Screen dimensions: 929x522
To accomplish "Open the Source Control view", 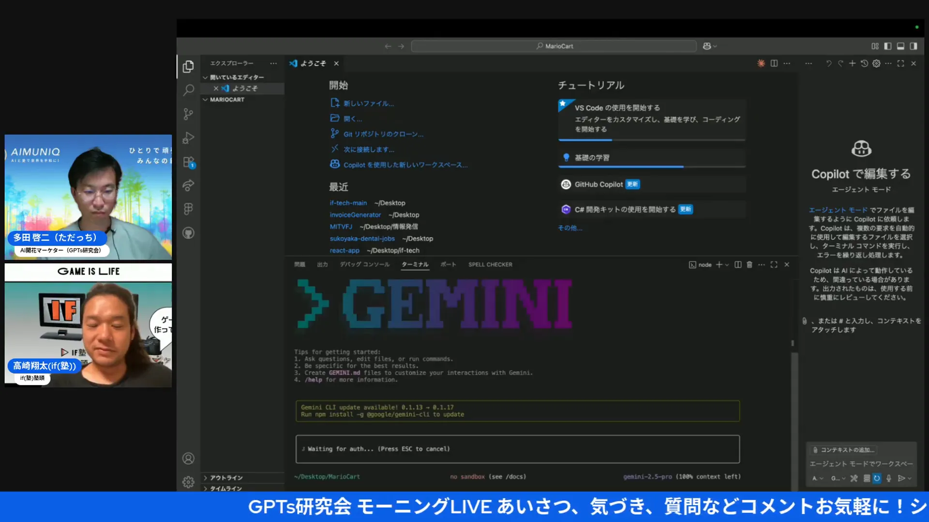I will pos(188,114).
